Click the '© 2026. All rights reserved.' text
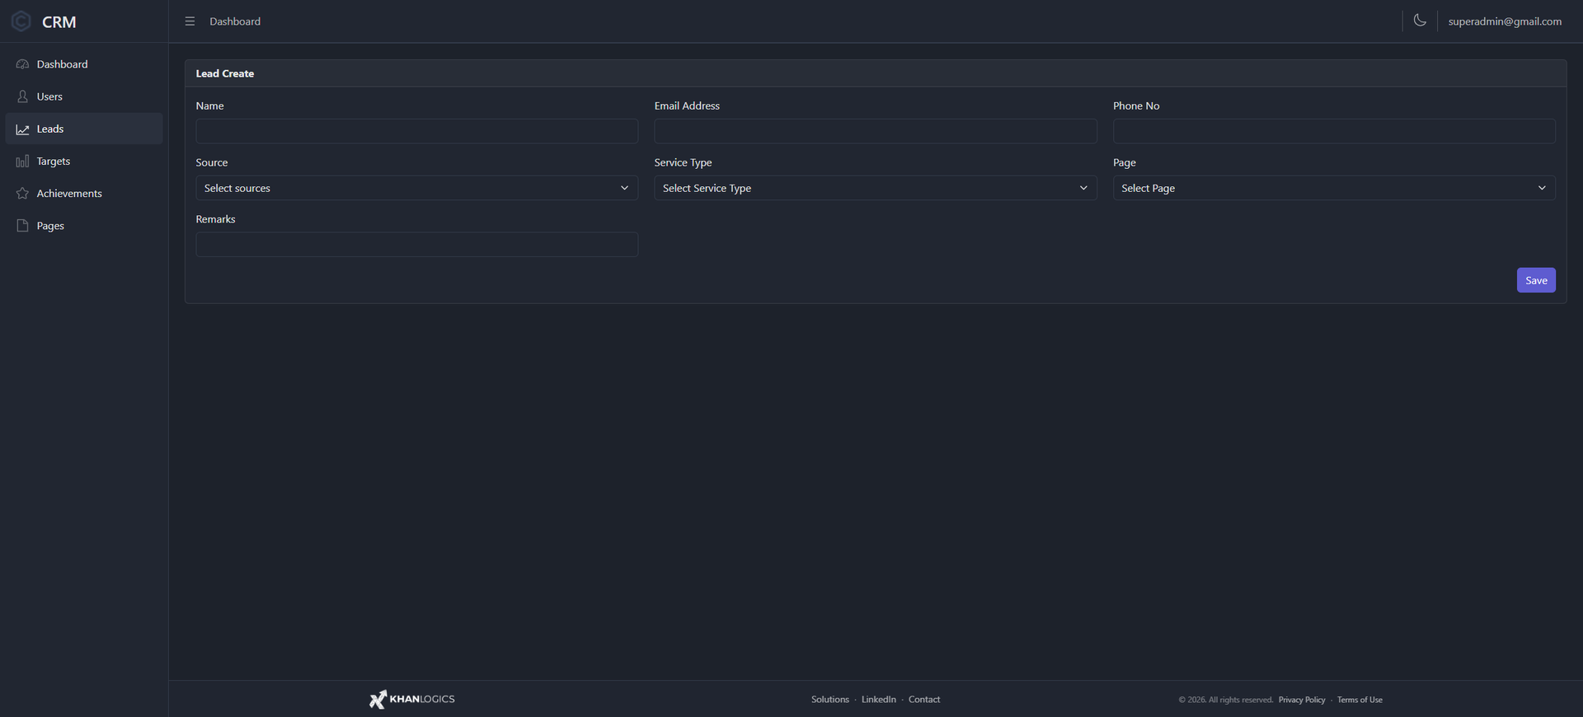This screenshot has height=717, width=1583. pos(1225,700)
